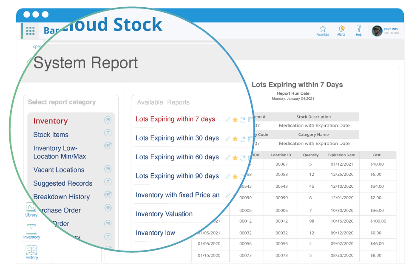Click the $46.00 cost cell
Screen dimensions: 409x268
tap(377, 244)
